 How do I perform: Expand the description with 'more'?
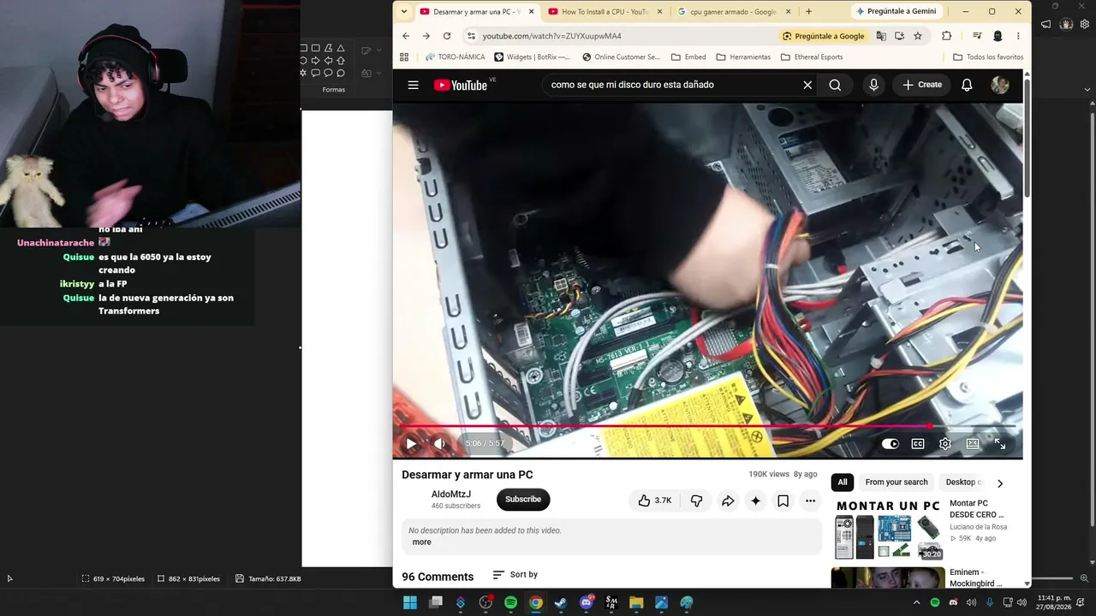coord(422,542)
